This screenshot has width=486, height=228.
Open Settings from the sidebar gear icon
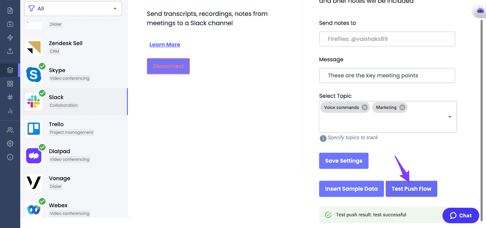click(10, 143)
